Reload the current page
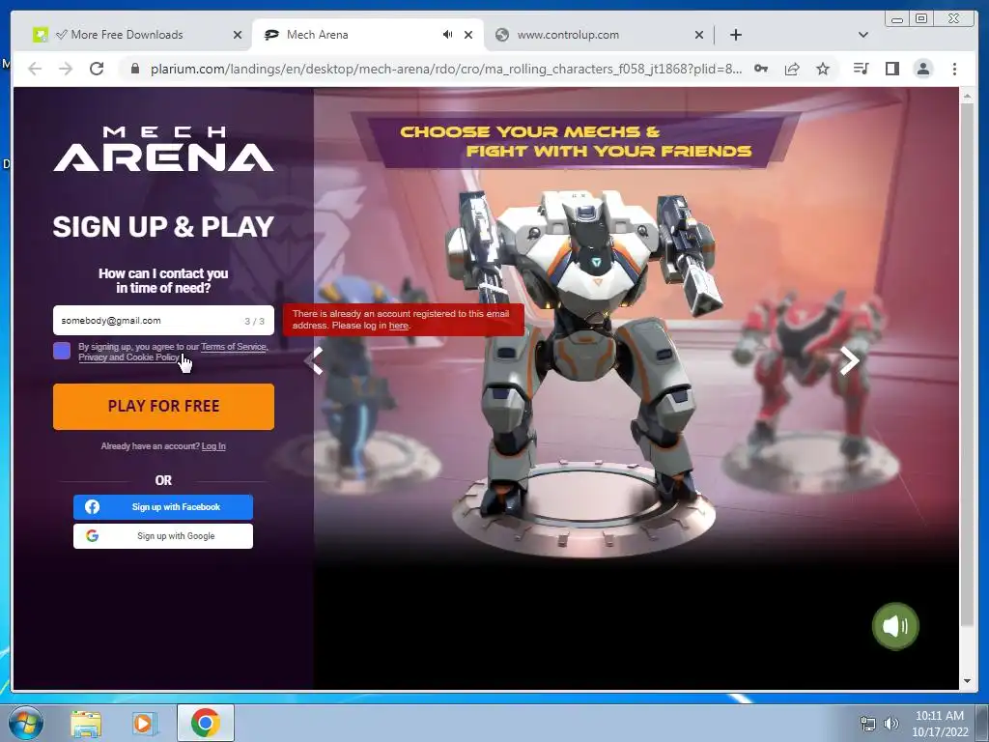Image resolution: width=989 pixels, height=742 pixels. tap(97, 69)
